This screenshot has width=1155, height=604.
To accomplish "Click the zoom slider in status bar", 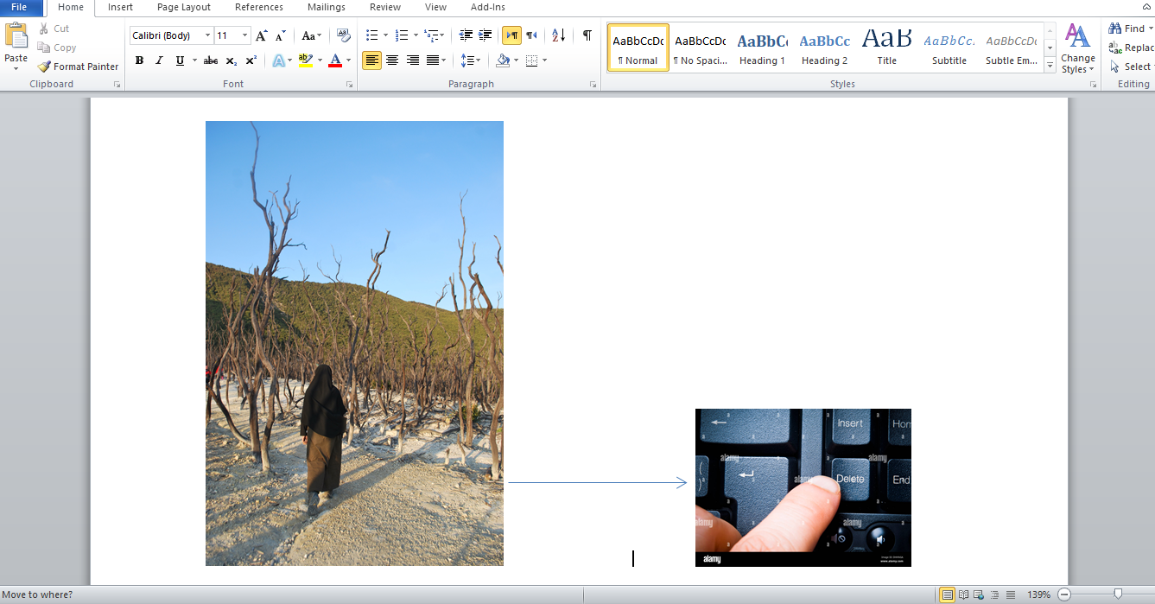I will coord(1118,594).
